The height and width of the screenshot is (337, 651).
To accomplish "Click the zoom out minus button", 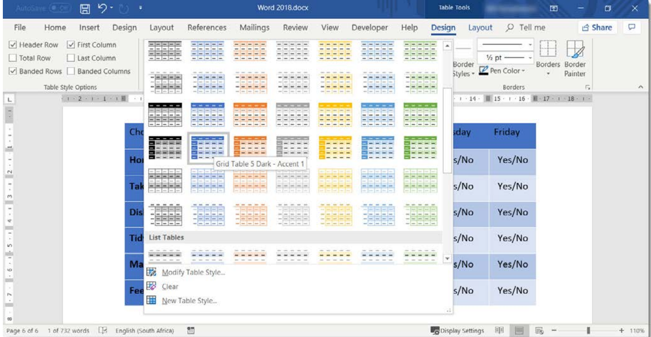I will [x=553, y=330].
